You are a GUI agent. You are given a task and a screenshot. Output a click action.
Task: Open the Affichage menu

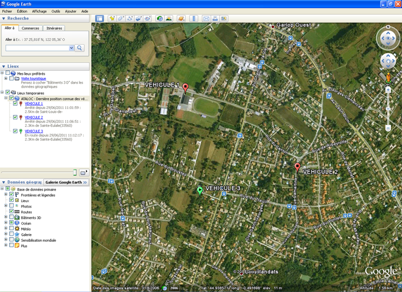tap(39, 11)
